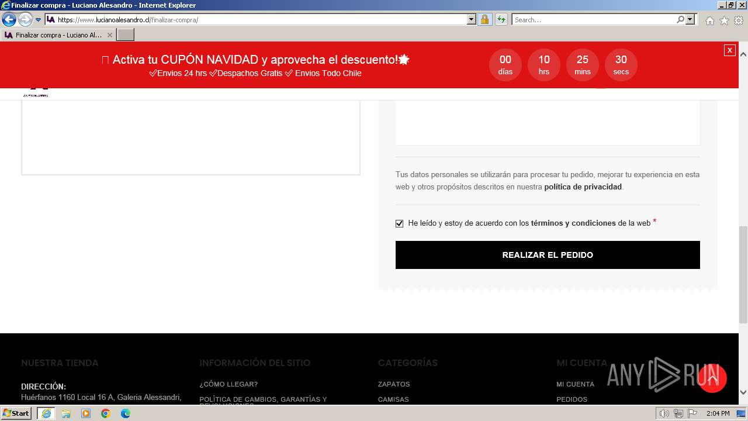Open the CAMISAS category link
748x421 pixels.
[x=393, y=399]
